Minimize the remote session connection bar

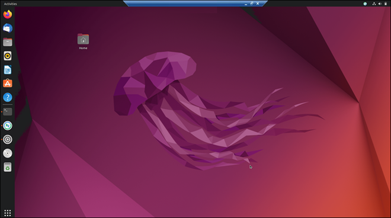[246, 4]
